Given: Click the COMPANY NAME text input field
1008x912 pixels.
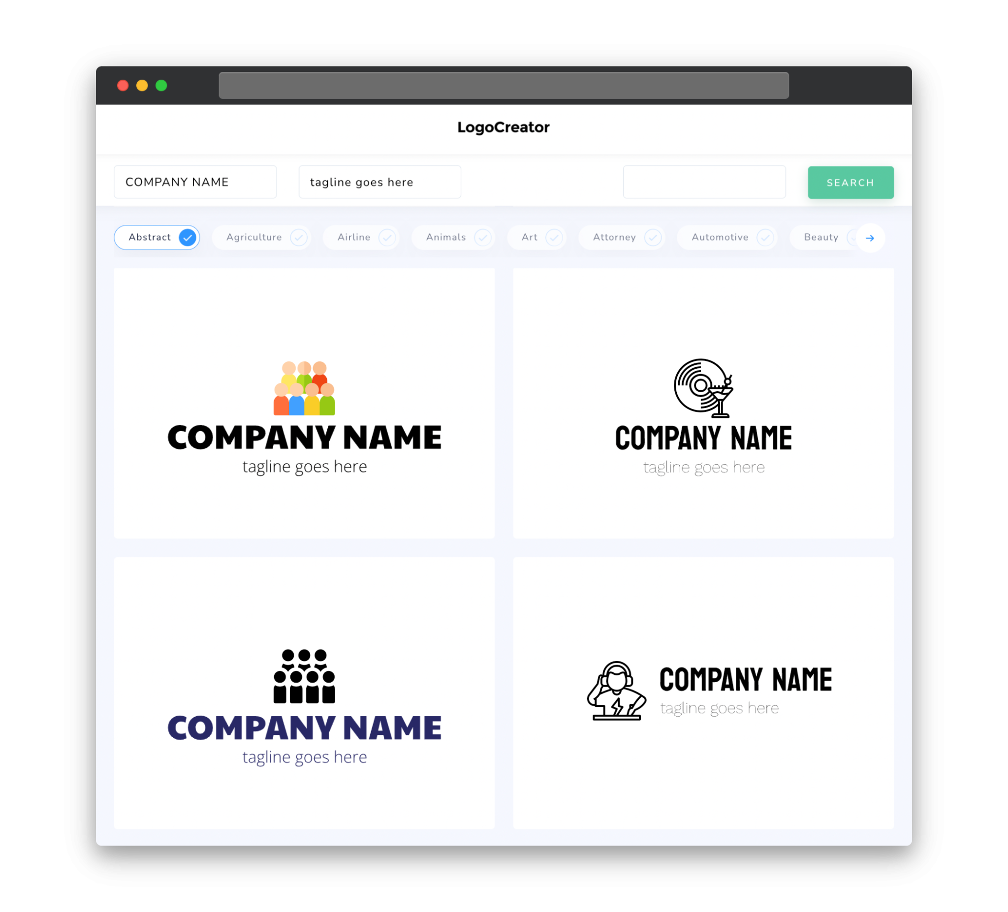Looking at the screenshot, I should 195,182.
